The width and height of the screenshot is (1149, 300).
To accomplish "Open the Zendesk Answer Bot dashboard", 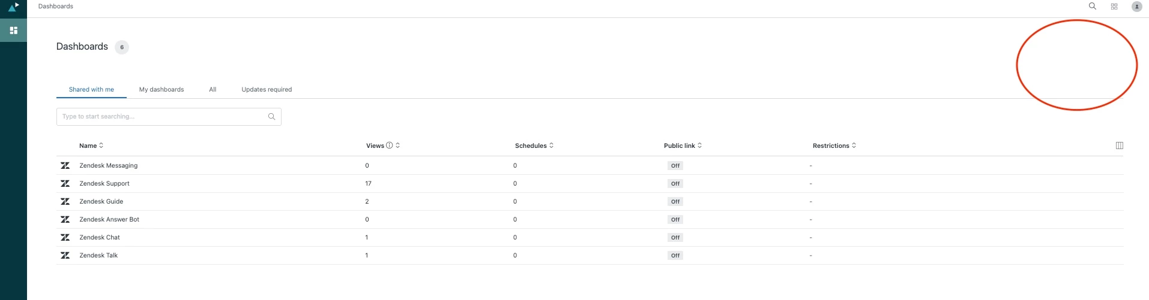I will click(x=109, y=219).
